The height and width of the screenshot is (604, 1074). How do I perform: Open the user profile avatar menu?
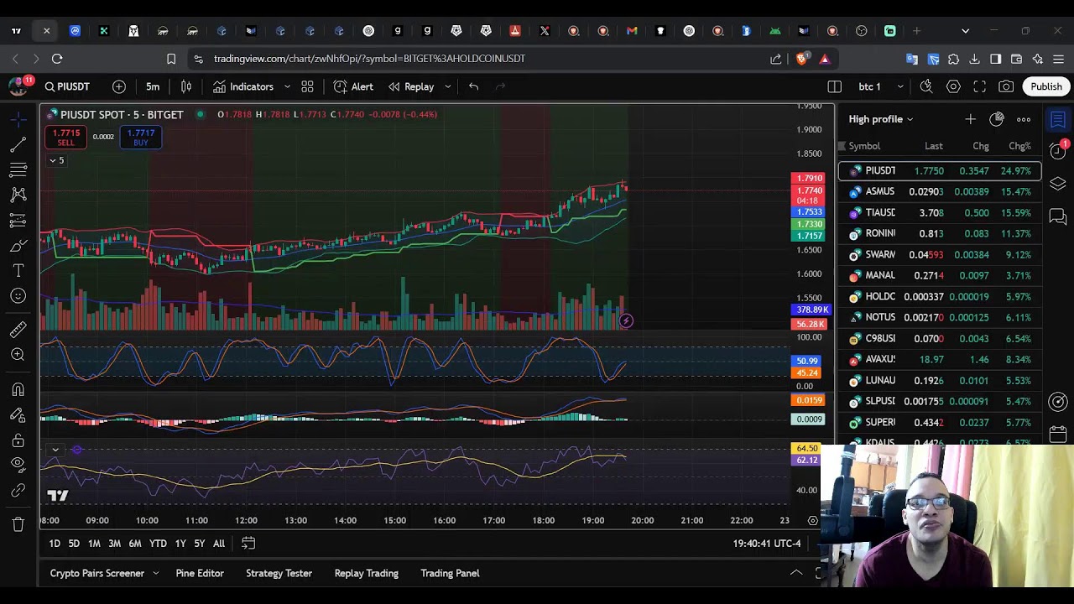coord(18,86)
